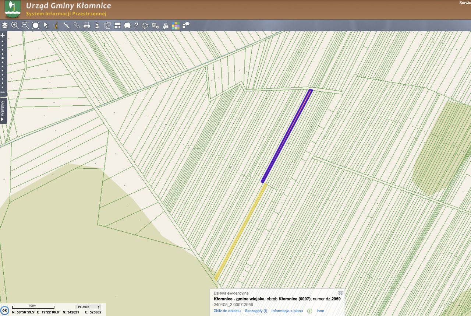This screenshot has width=471, height=316.
Task: Select the ruler measure tool
Action: tap(67, 25)
